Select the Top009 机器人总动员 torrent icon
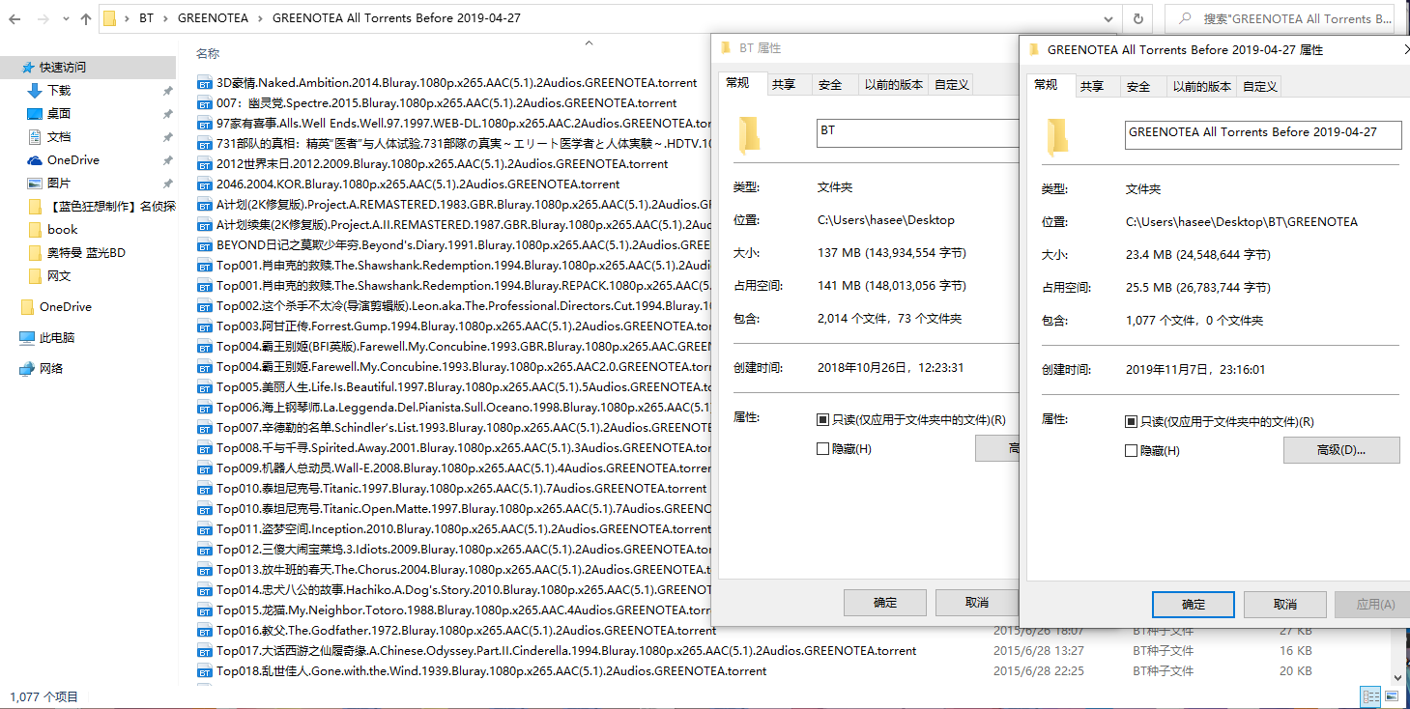 pos(204,468)
